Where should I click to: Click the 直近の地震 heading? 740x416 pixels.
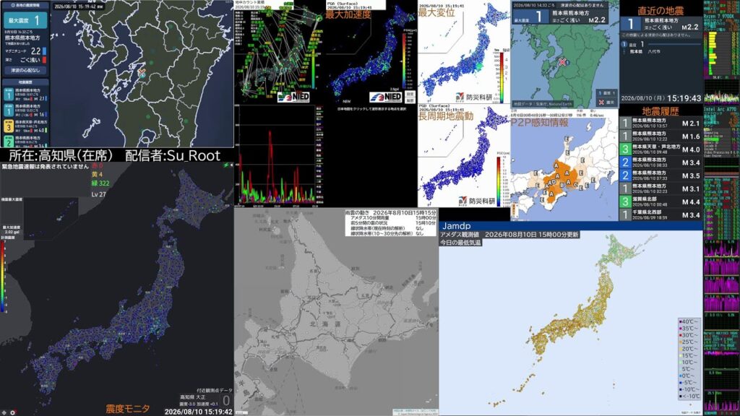661,10
